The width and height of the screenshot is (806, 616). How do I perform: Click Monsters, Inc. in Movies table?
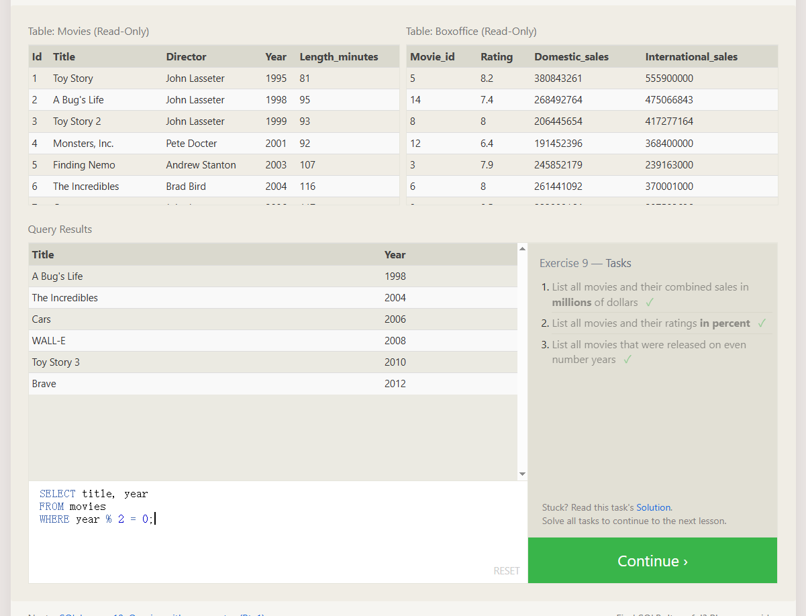[83, 144]
